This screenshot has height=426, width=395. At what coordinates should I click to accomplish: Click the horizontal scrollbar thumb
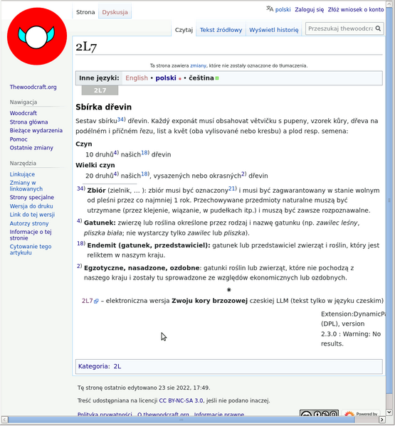[181, 420]
